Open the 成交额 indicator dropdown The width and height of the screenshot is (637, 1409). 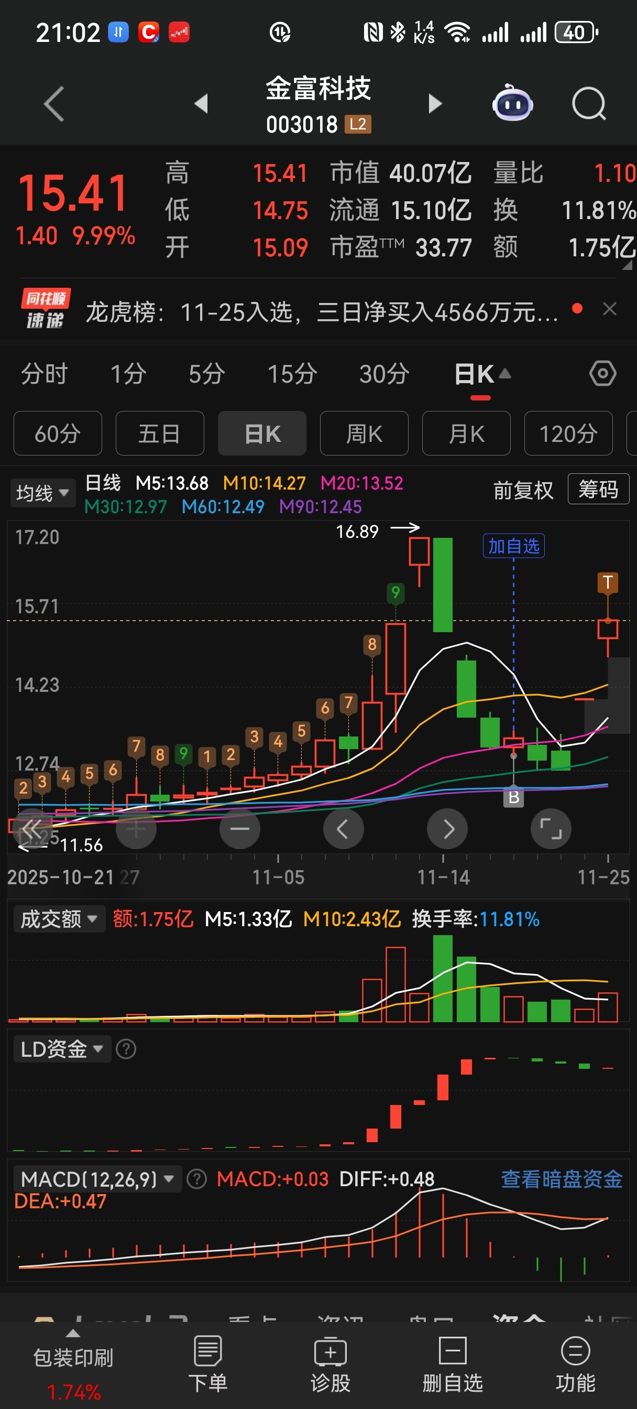point(59,919)
